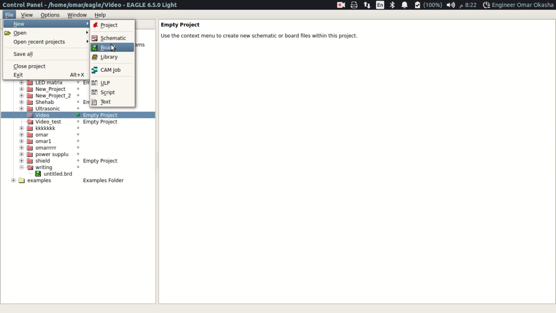This screenshot has height=313, width=556.
Task: Open the Window menu
Action: 77,15
